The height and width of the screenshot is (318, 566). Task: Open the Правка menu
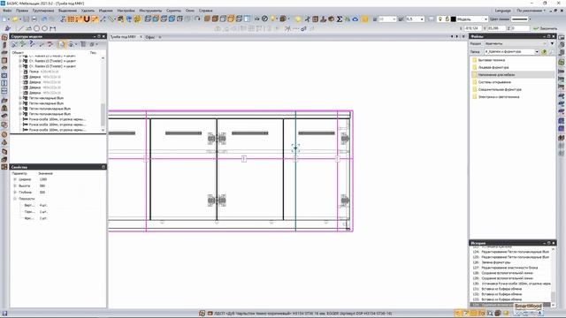[21, 11]
